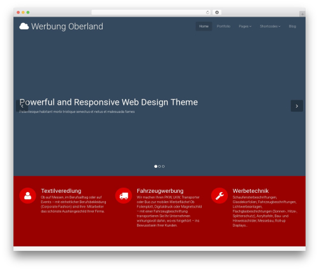The height and width of the screenshot is (270, 319).
Task: Click the browser address bar
Action: point(151,12)
